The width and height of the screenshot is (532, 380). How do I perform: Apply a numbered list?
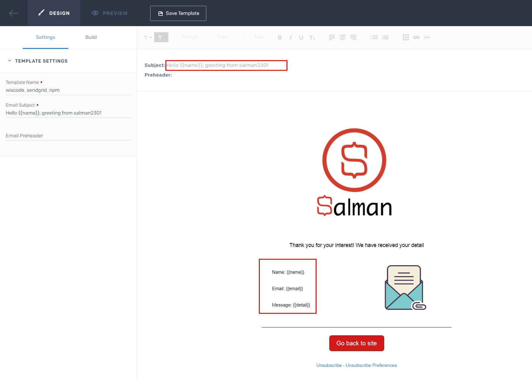pyautogui.click(x=374, y=37)
